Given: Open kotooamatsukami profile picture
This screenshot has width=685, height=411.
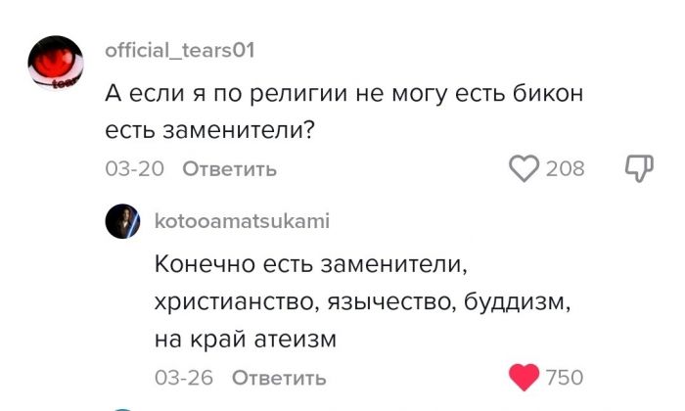Looking at the screenshot, I should 124,223.
